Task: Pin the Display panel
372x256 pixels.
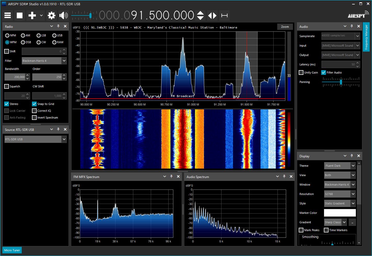Action: (352, 156)
